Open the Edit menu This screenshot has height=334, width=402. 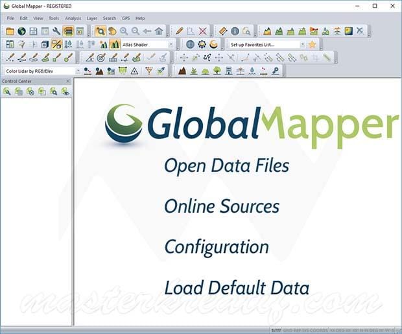23,18
